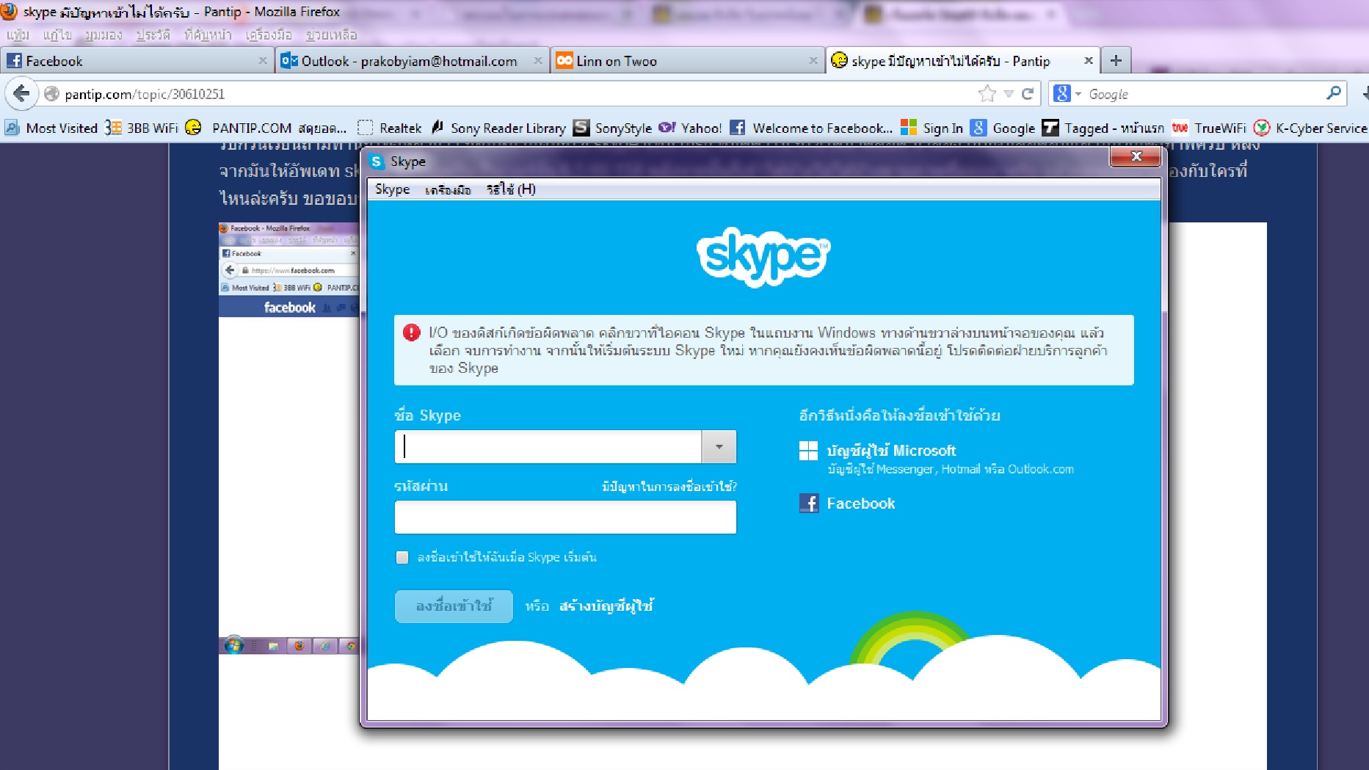Click the ลงชื่อเข้าใช้ sign-in button
The height and width of the screenshot is (770, 1369).
coord(454,606)
